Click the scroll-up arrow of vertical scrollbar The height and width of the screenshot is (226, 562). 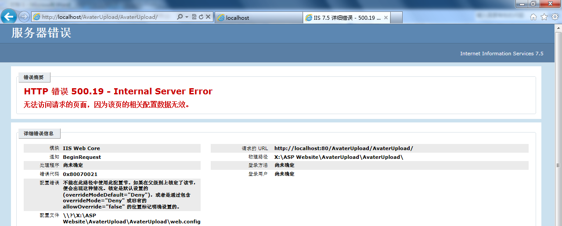click(558, 28)
